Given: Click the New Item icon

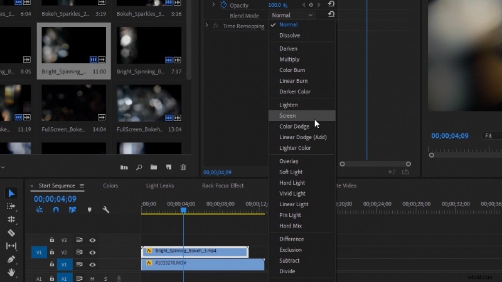Looking at the screenshot, I should pyautogui.click(x=169, y=167).
